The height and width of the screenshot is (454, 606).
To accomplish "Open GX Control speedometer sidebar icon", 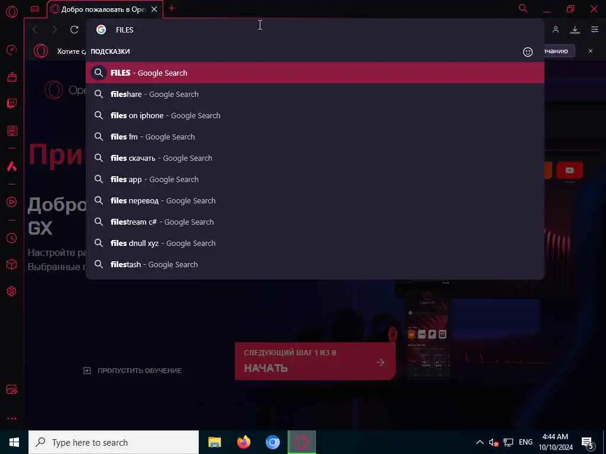I will pos(12,50).
